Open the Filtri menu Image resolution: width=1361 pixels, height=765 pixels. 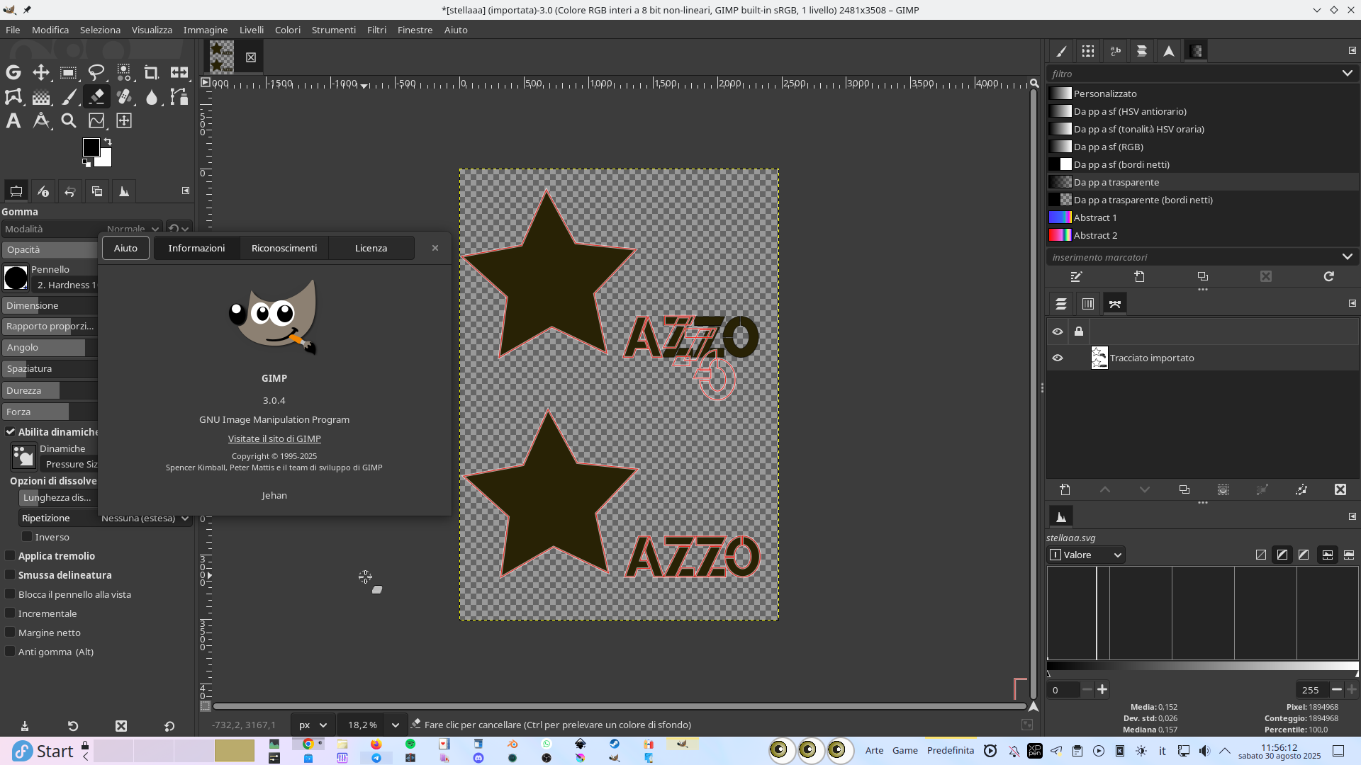(x=376, y=30)
